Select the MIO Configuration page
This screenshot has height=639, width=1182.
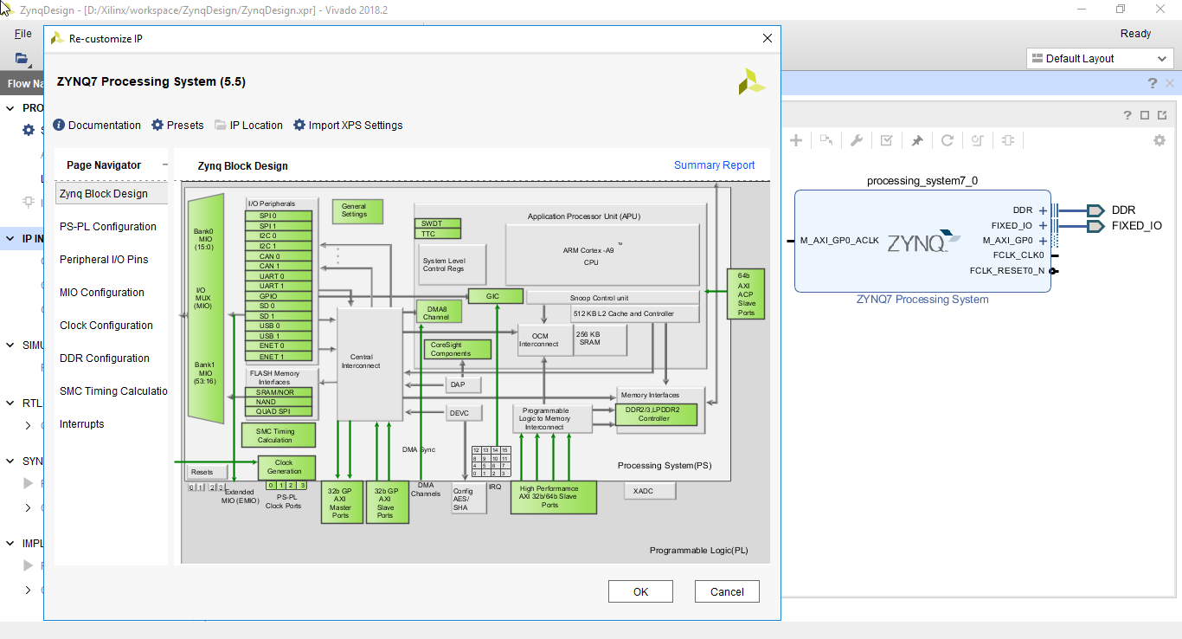coord(102,293)
